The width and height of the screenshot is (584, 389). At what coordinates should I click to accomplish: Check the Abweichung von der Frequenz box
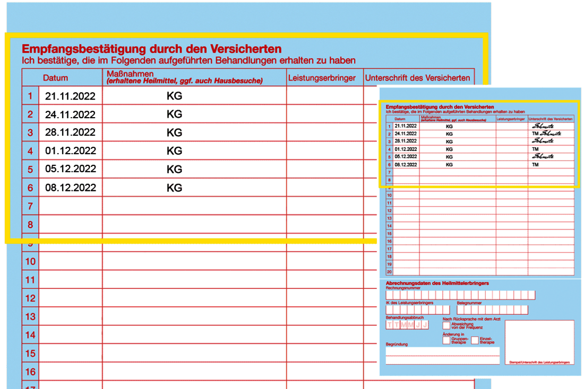(446, 326)
